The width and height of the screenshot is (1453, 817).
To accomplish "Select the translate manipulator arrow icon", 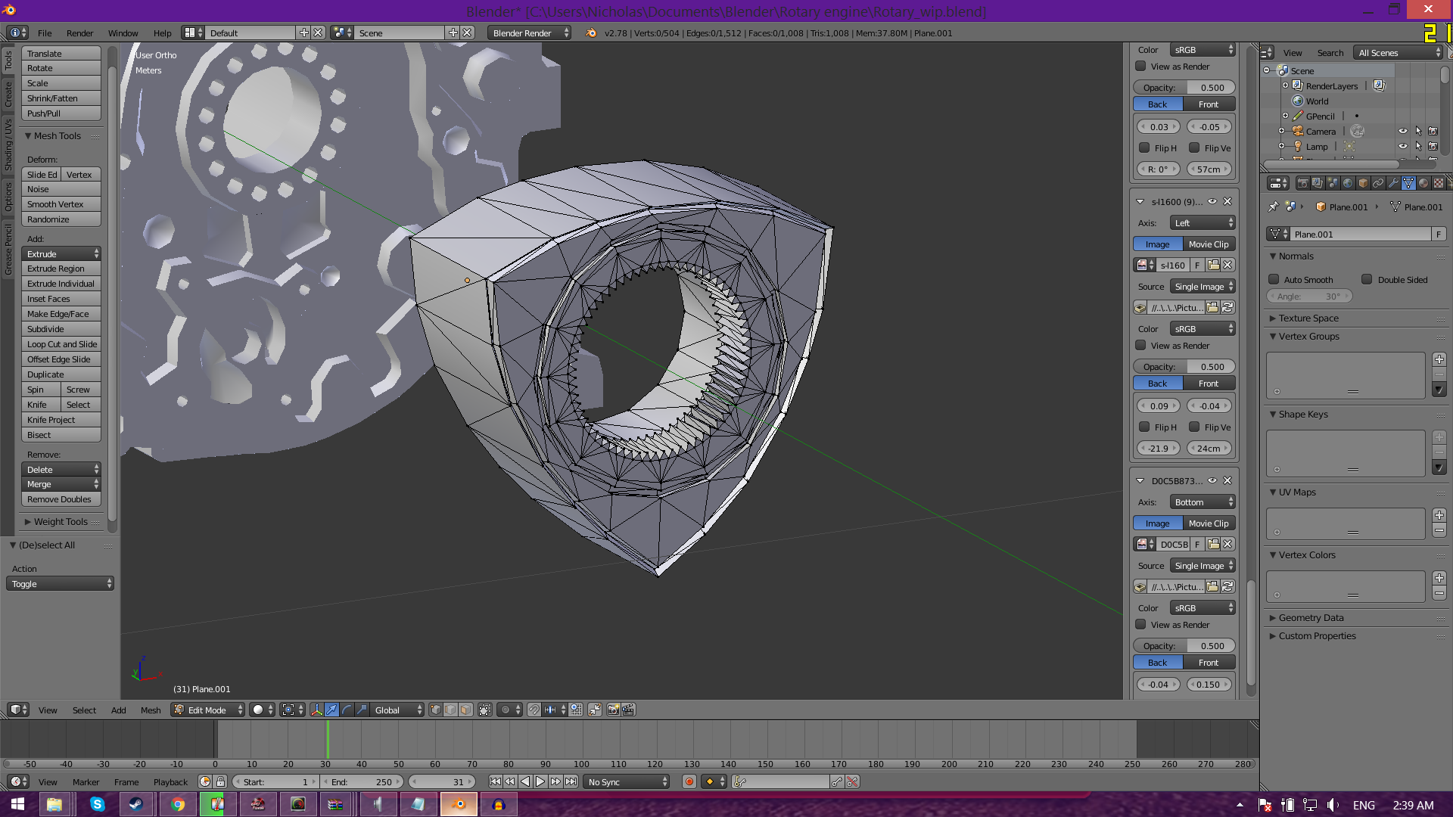I will coord(331,710).
